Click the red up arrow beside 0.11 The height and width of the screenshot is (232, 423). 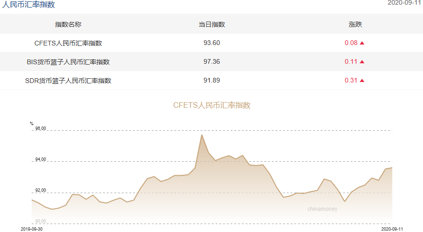click(362, 62)
